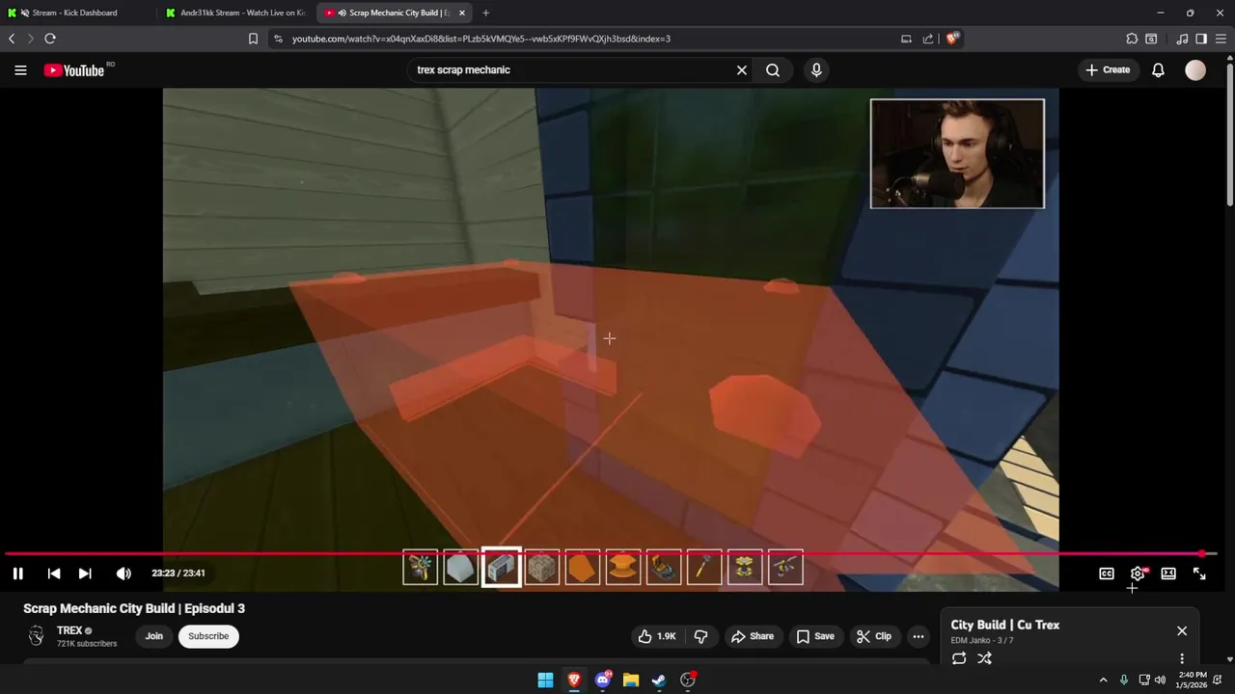
Task: Submit search with magnifier button
Action: click(773, 70)
